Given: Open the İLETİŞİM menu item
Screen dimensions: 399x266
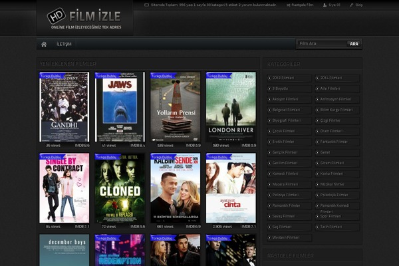Looking at the screenshot, I should (x=64, y=44).
